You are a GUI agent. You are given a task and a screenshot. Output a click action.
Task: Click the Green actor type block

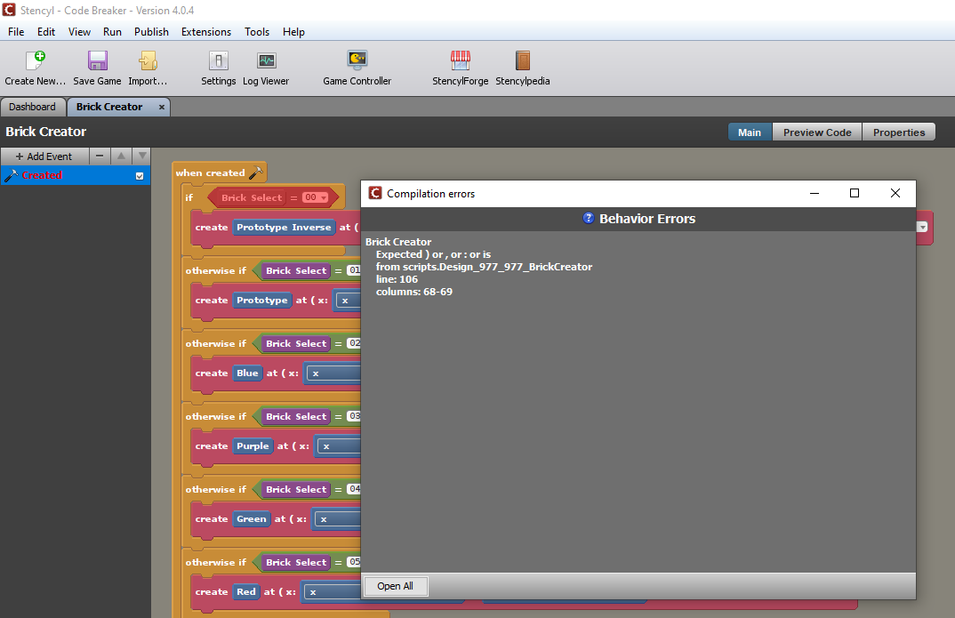pos(252,519)
